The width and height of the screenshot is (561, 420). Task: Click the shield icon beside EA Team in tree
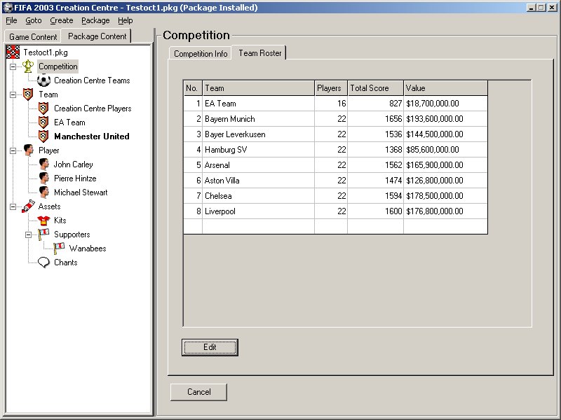tap(43, 122)
